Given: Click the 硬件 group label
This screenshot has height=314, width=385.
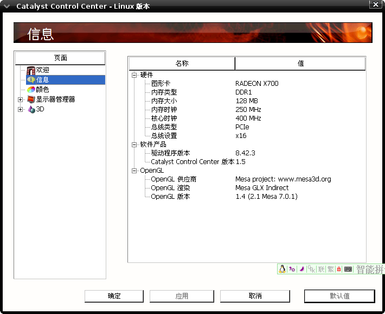Looking at the screenshot, I should click(x=146, y=75).
